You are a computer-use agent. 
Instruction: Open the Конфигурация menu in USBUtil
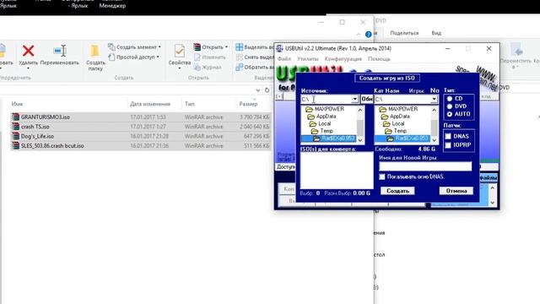[x=343, y=59]
